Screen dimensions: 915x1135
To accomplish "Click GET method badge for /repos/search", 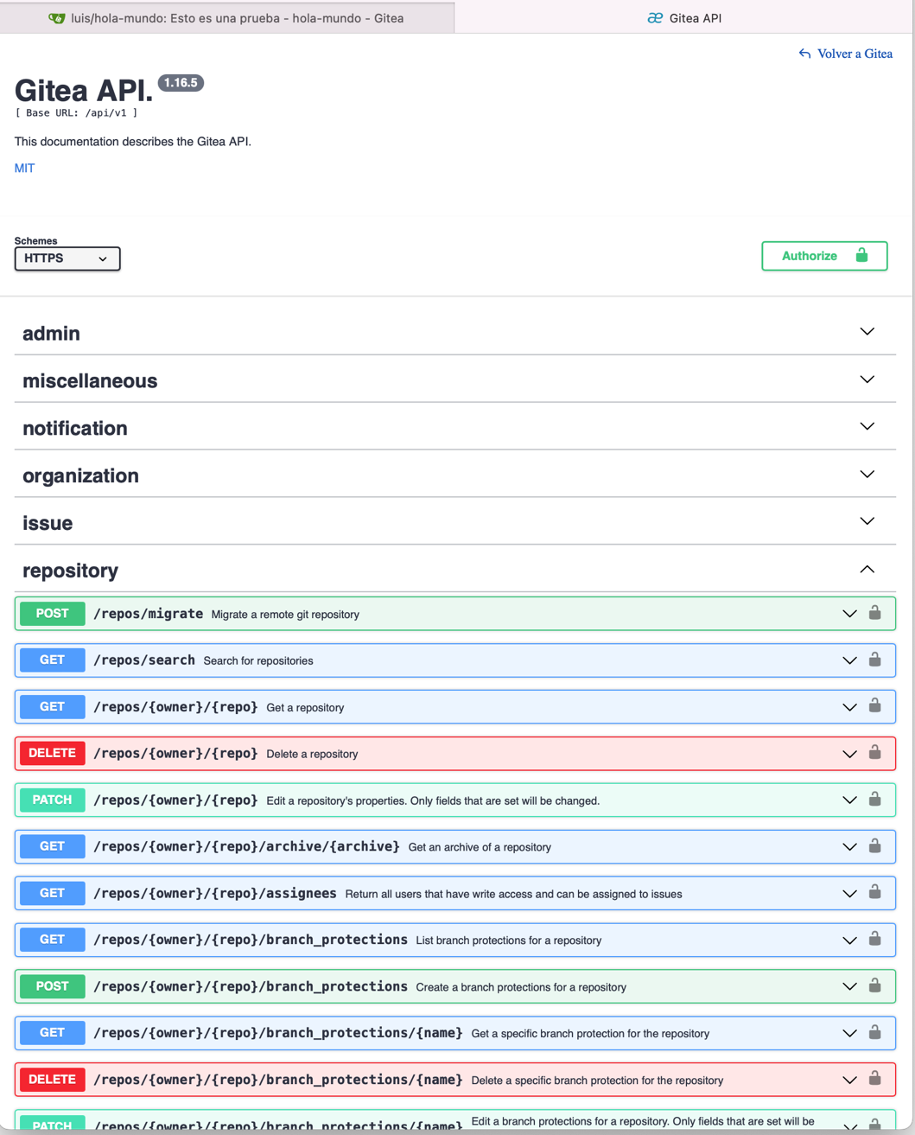I will pyautogui.click(x=52, y=660).
